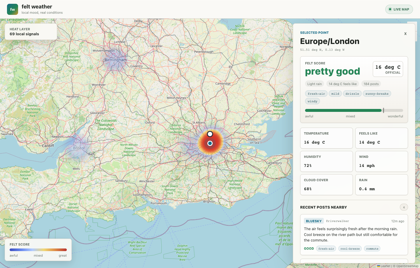Toggle the windy tag filter
Screen dimensions: 420x268
312,101
